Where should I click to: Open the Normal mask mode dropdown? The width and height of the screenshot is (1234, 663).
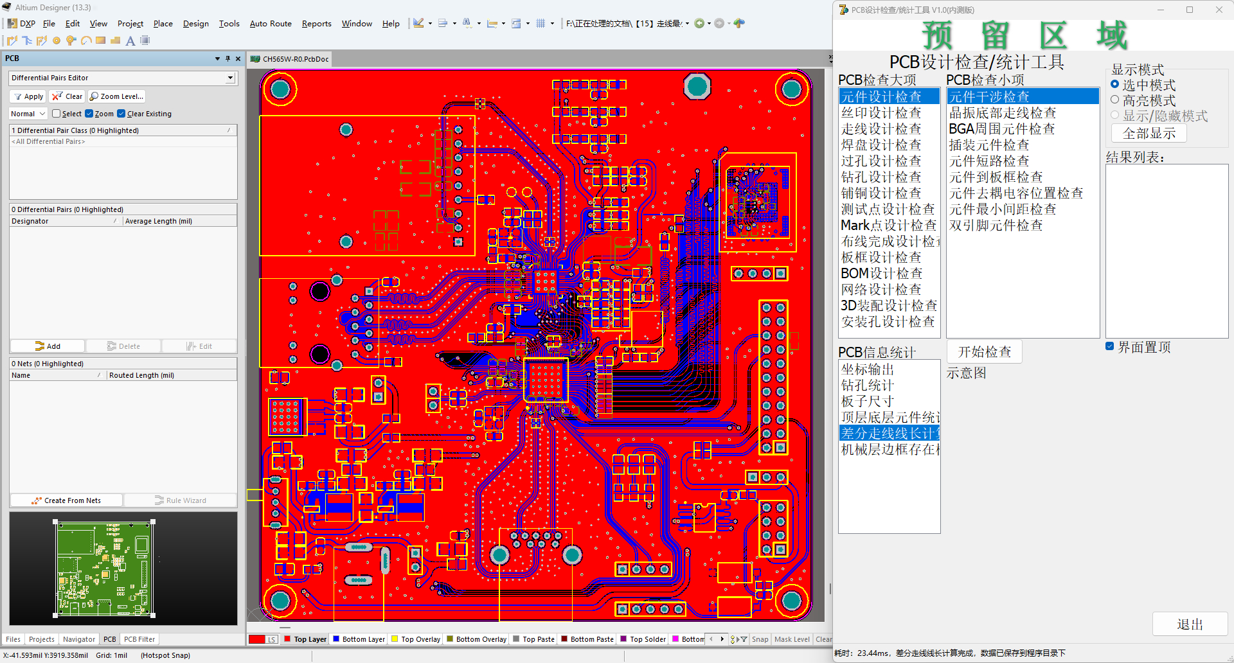[x=28, y=114]
